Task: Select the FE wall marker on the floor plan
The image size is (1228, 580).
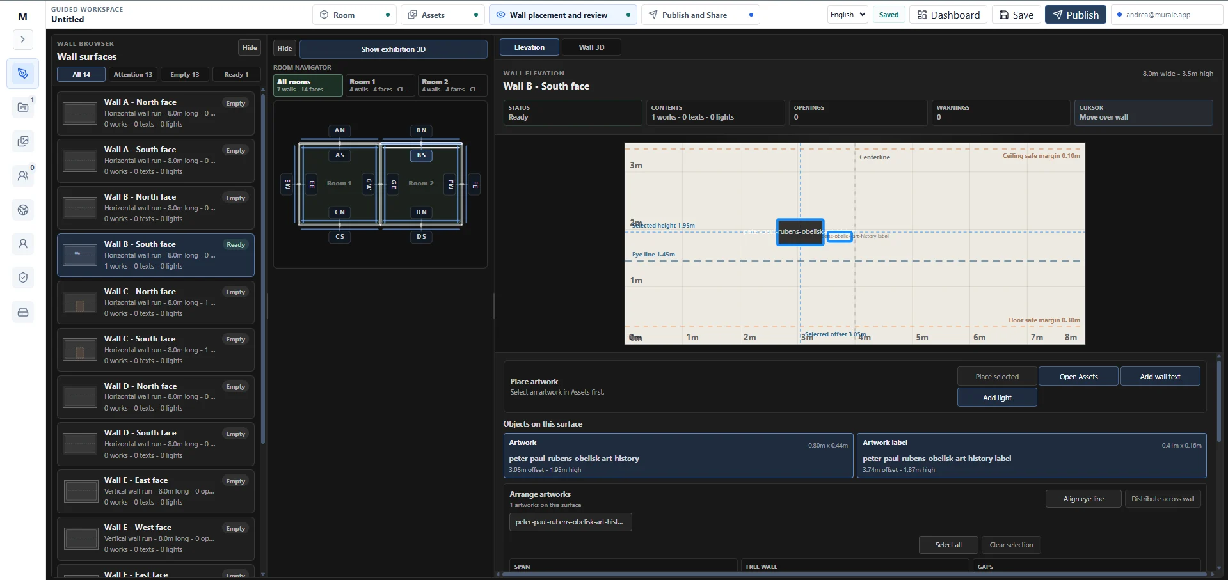Action: pyautogui.click(x=475, y=184)
